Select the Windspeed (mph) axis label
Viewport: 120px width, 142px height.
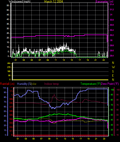tap(20, 2)
